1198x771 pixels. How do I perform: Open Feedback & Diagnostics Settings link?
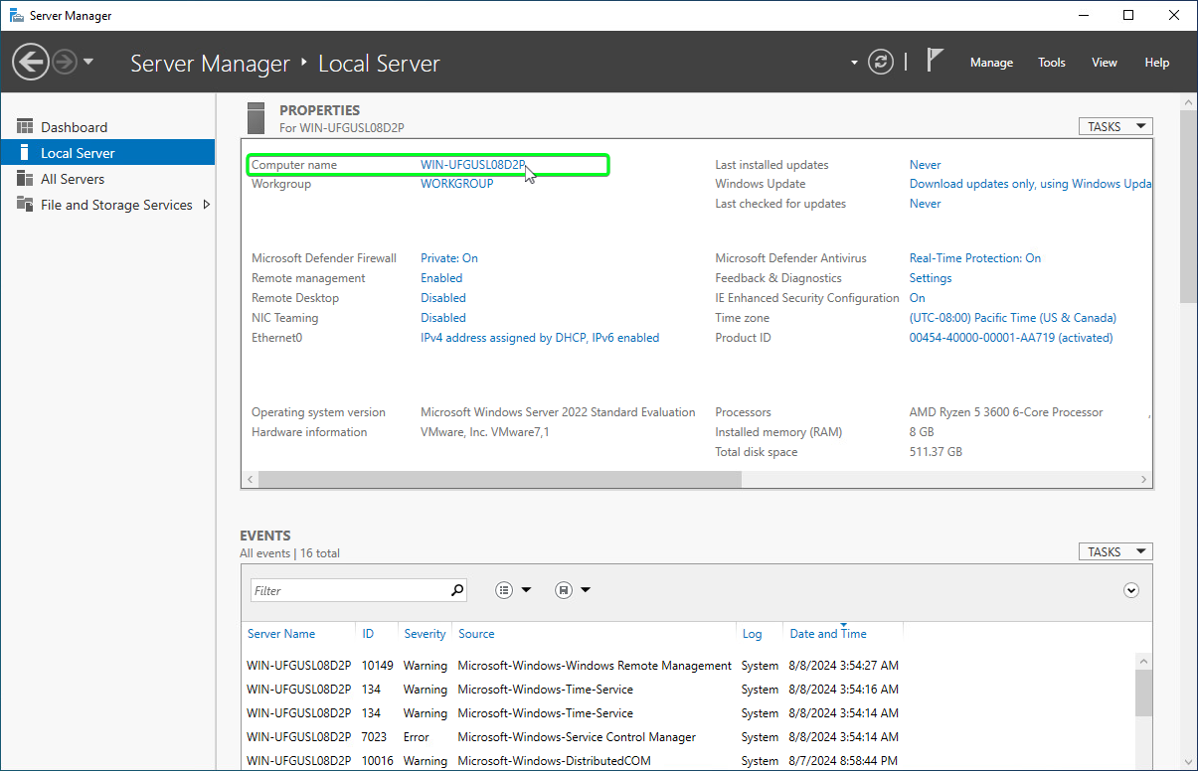pyautogui.click(x=931, y=278)
